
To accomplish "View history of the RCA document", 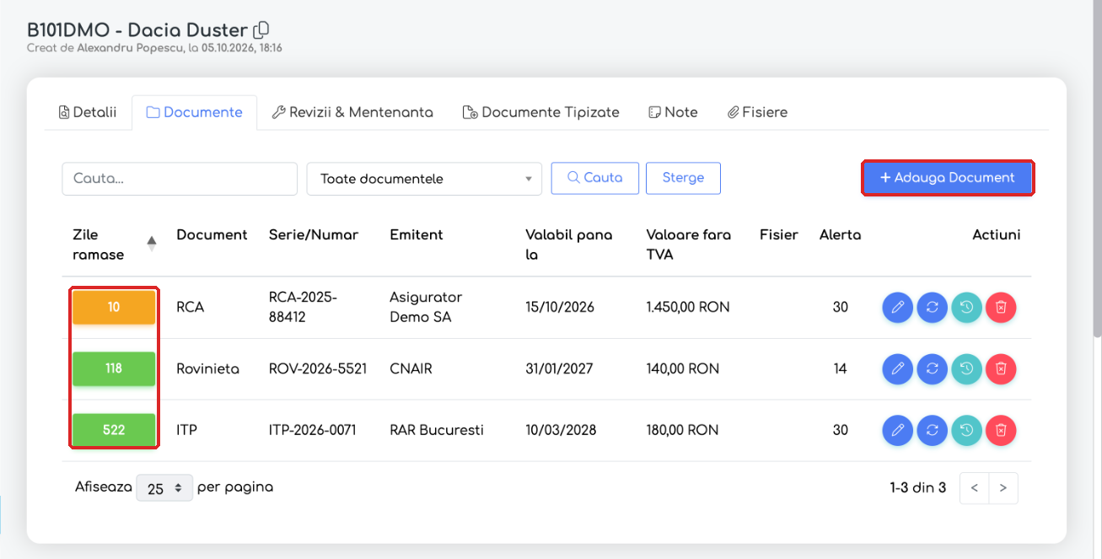I will point(967,308).
